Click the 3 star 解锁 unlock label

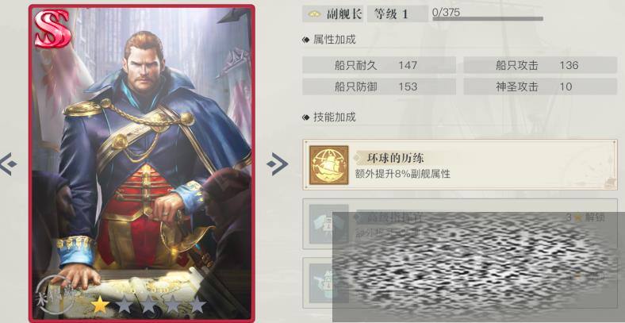click(x=585, y=217)
